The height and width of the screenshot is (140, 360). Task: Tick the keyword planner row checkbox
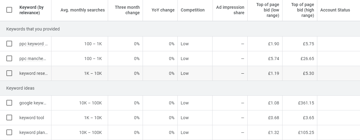pos(9,132)
